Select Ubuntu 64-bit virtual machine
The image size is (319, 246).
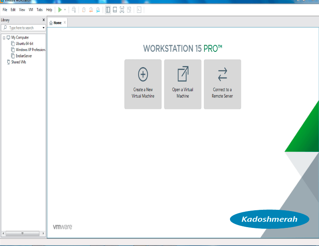(x=25, y=44)
